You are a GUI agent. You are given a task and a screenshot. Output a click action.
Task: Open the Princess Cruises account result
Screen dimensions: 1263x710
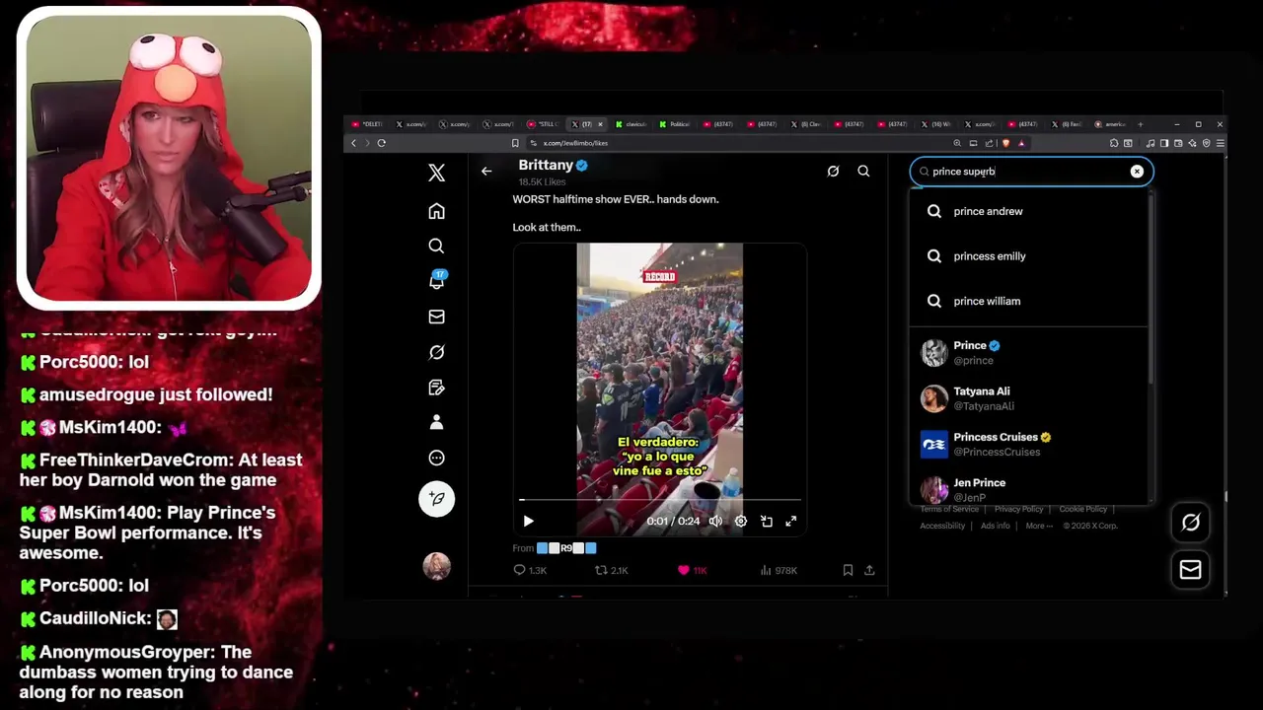pos(1028,444)
